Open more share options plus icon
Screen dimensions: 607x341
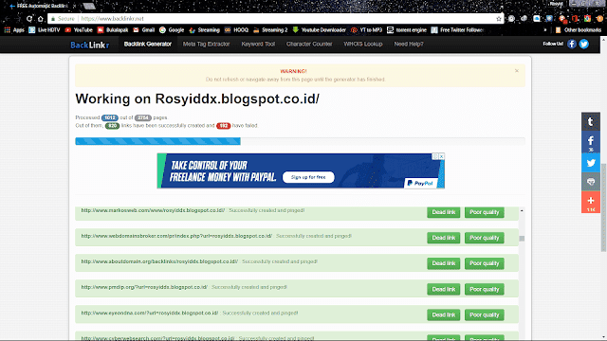pos(590,202)
